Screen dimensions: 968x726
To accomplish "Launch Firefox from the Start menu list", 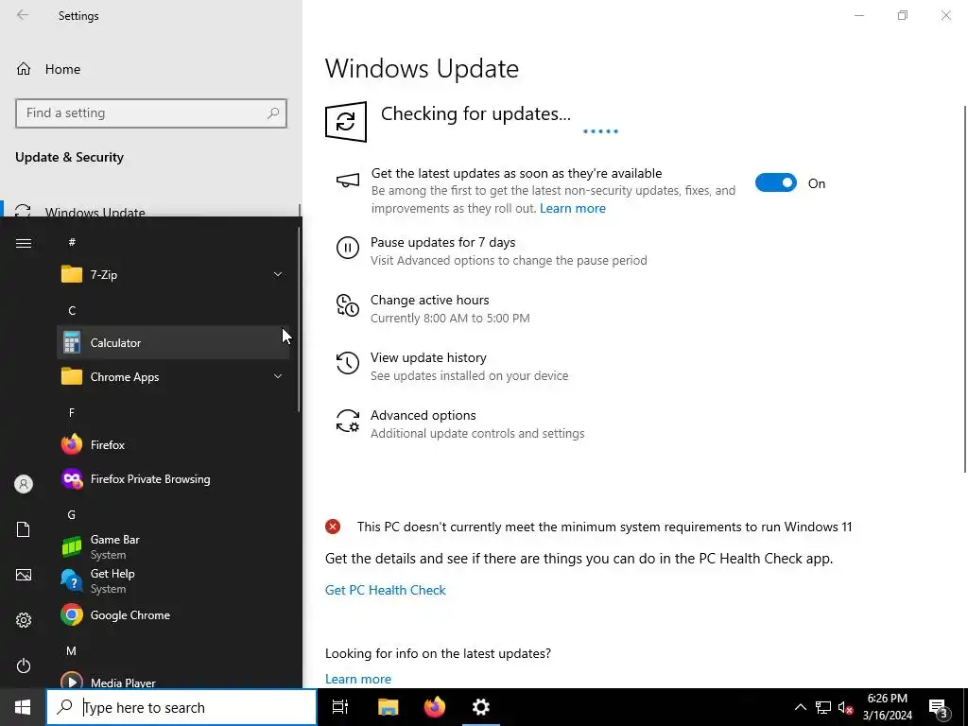I will (x=173, y=444).
